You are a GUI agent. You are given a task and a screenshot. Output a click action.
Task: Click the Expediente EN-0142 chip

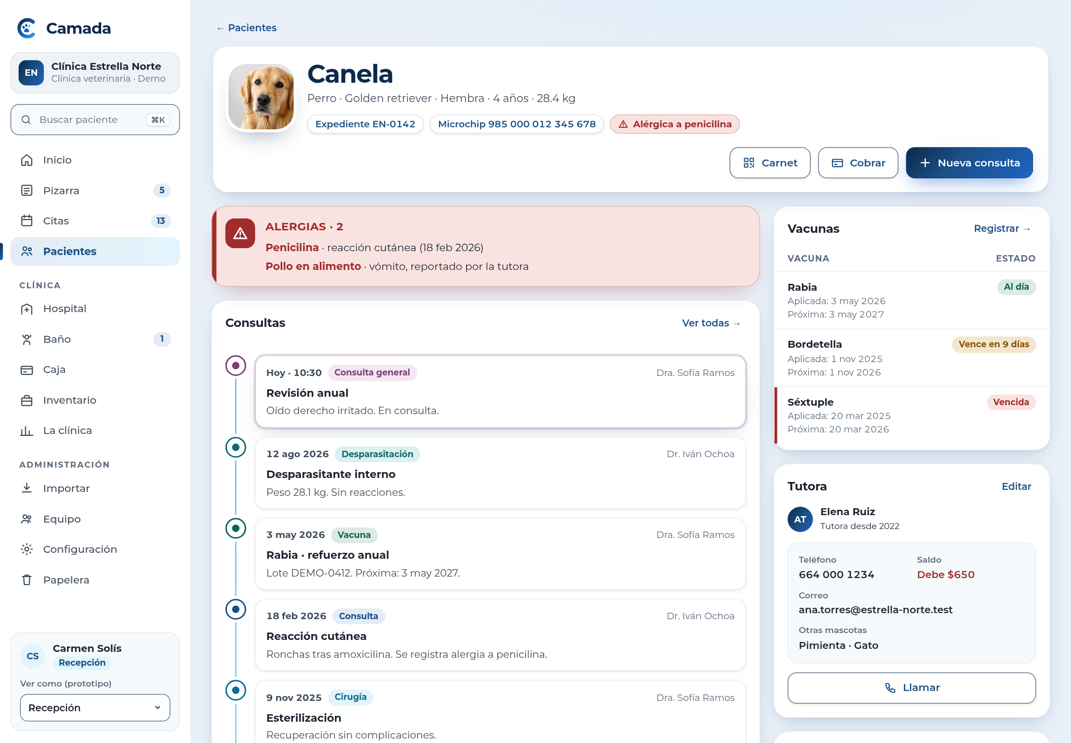[365, 124]
